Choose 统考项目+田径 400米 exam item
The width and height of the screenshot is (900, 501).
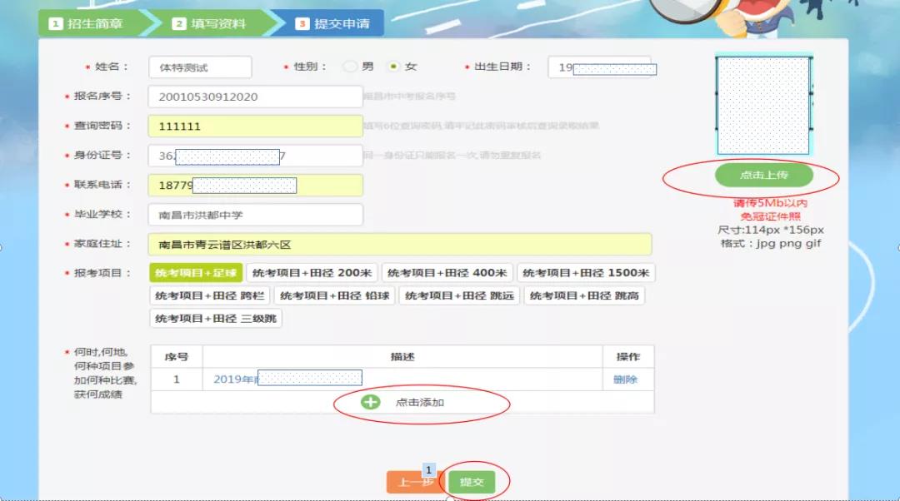pyautogui.click(x=447, y=273)
